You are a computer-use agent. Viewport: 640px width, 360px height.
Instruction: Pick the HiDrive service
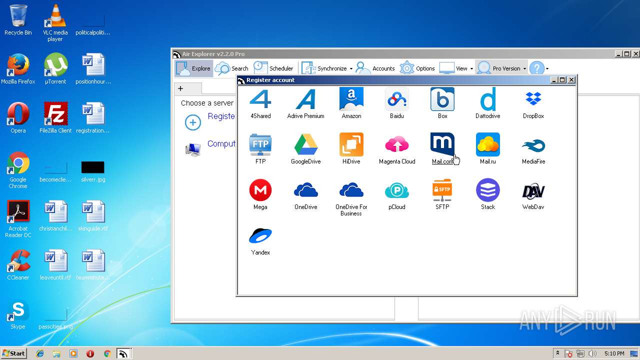click(x=351, y=149)
